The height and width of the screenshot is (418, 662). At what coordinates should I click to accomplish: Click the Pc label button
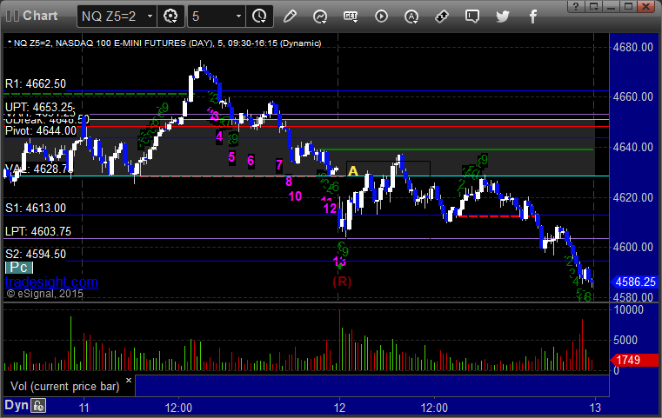click(18, 268)
